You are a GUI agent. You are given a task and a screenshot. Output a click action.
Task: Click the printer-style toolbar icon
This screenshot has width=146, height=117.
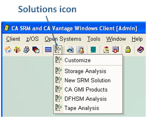[26, 50]
